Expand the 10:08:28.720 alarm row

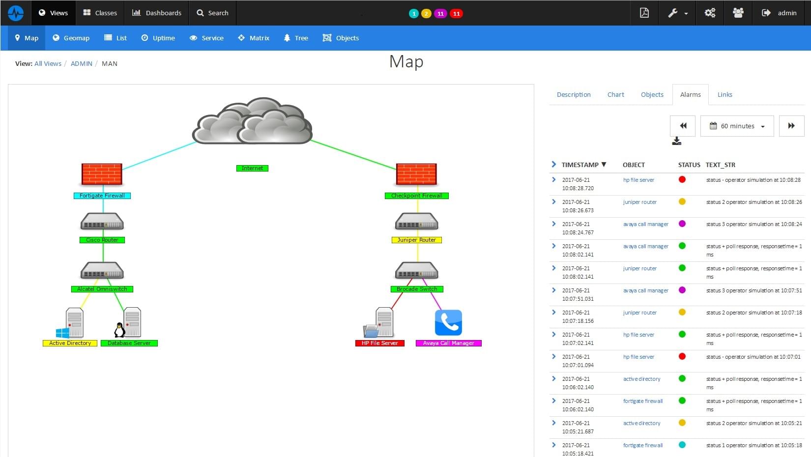(554, 180)
